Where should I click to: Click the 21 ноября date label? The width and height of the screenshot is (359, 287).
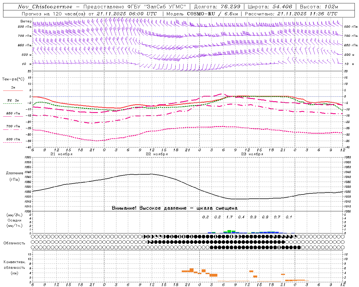(x=61, y=154)
